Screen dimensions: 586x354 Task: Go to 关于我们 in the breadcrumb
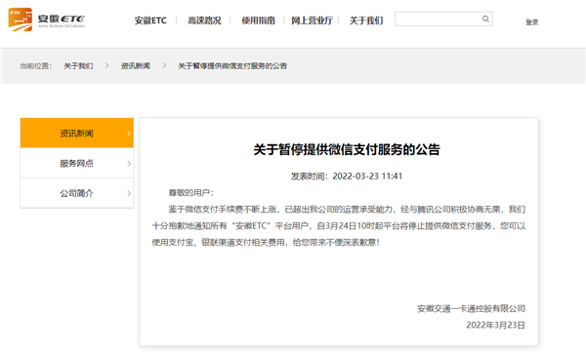[x=78, y=66]
